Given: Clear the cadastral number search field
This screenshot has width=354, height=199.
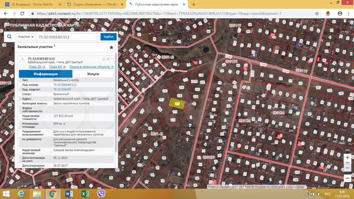Looking at the screenshot, I should (96, 37).
